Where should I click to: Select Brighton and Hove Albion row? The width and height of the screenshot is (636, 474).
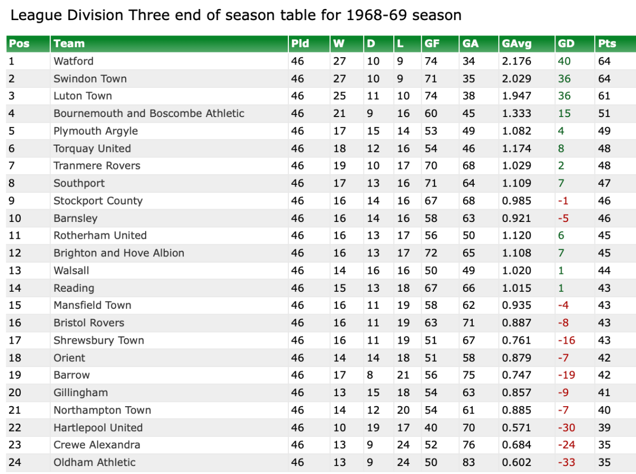coord(119,253)
